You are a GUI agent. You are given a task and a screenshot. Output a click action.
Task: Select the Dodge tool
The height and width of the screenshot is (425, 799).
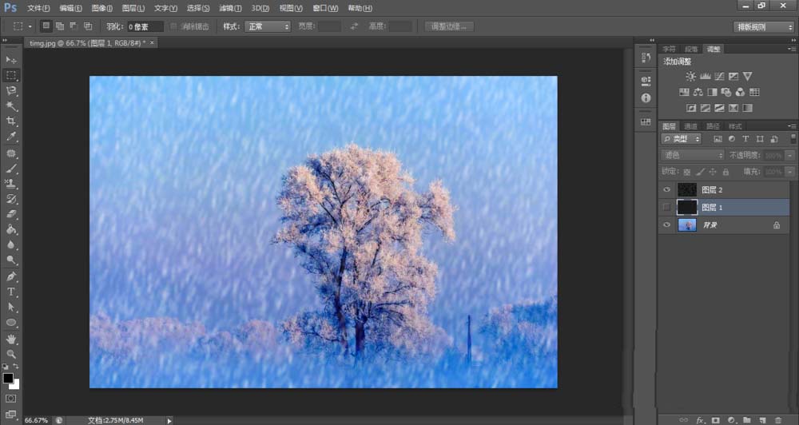tap(11, 260)
